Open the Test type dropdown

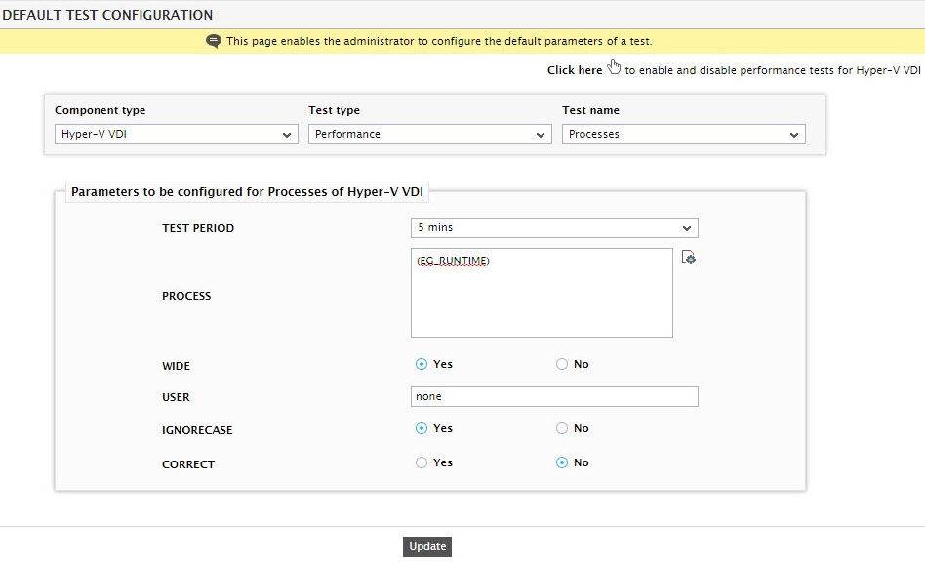point(430,134)
